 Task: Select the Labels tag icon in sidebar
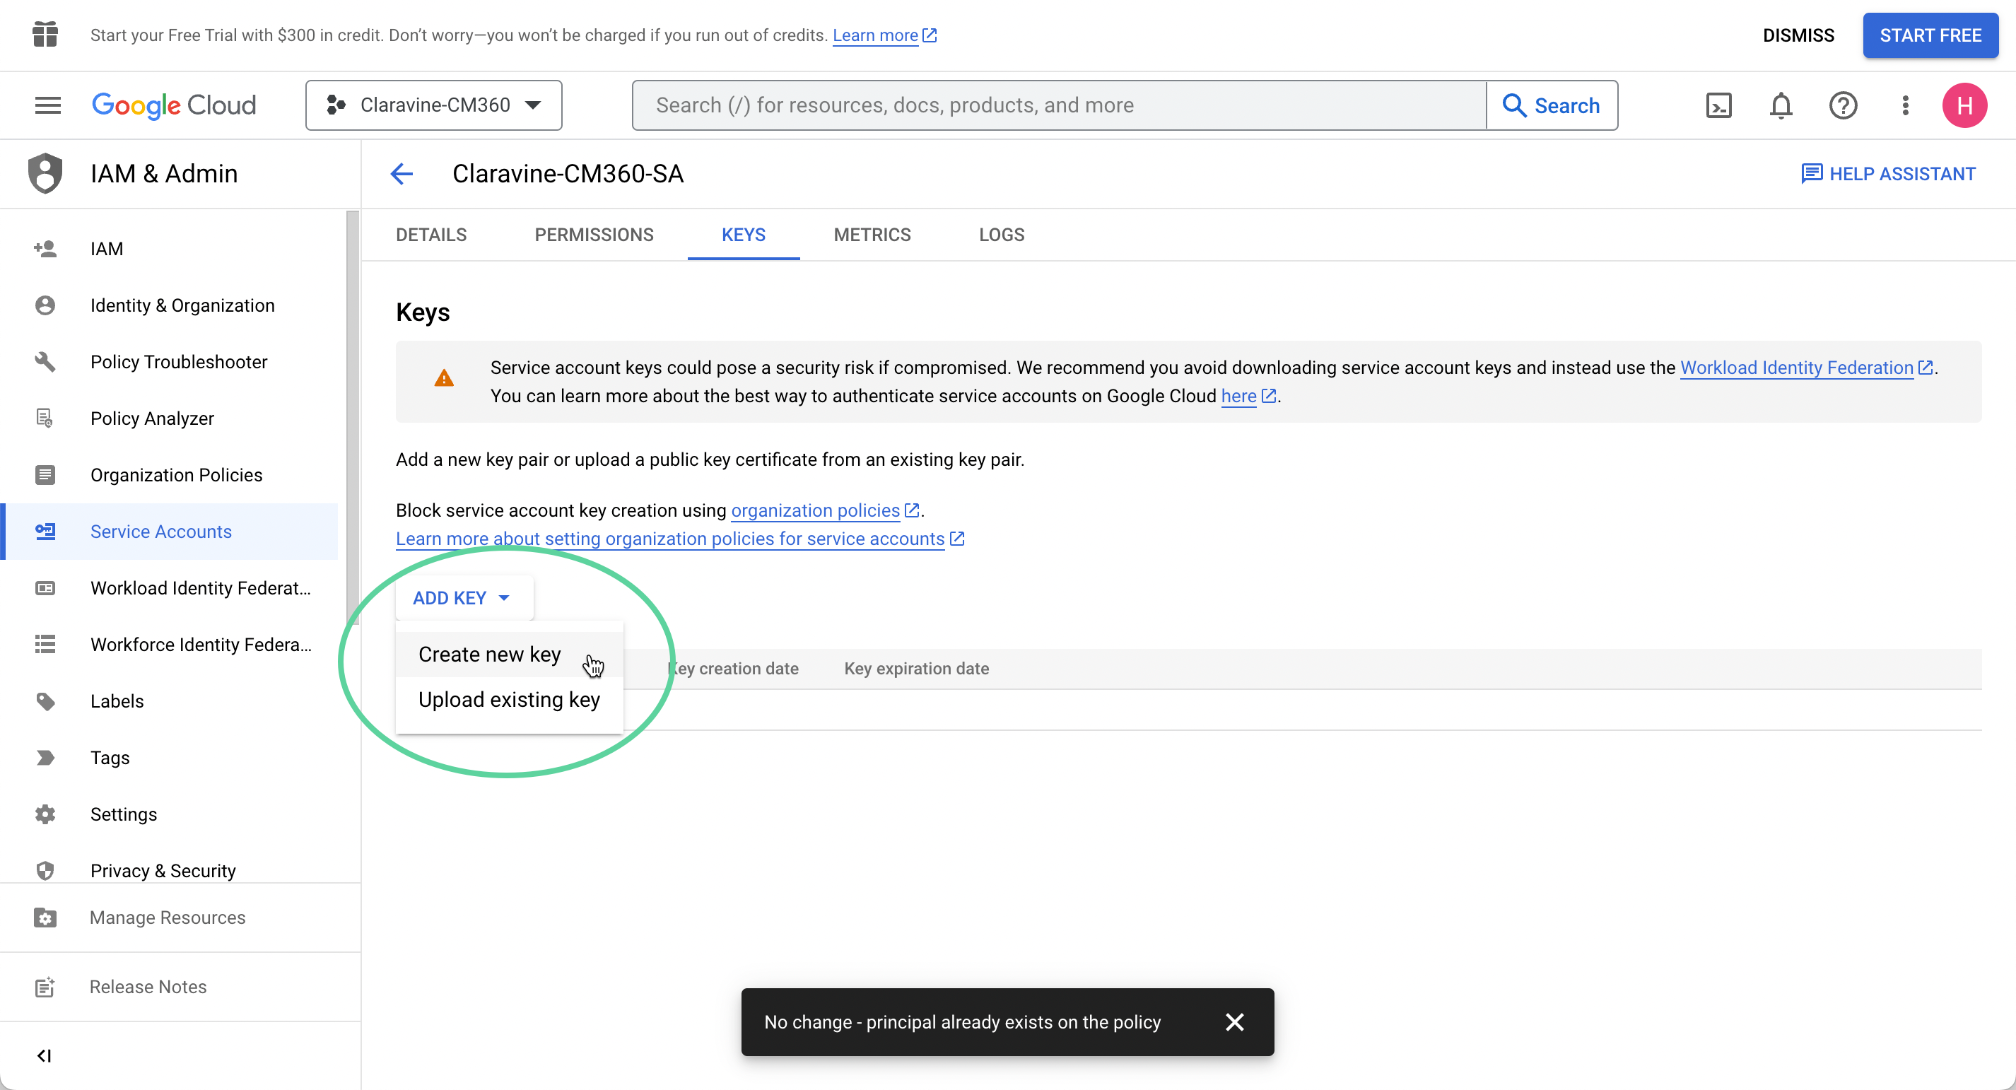click(45, 701)
